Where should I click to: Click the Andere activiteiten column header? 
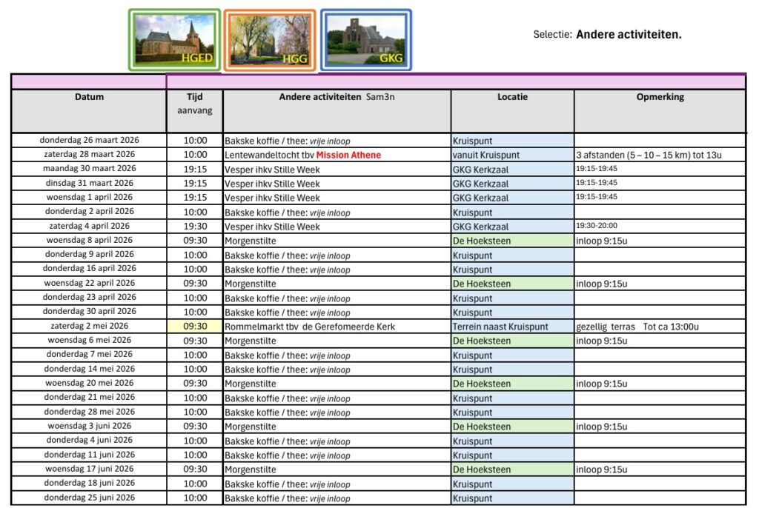(x=337, y=97)
